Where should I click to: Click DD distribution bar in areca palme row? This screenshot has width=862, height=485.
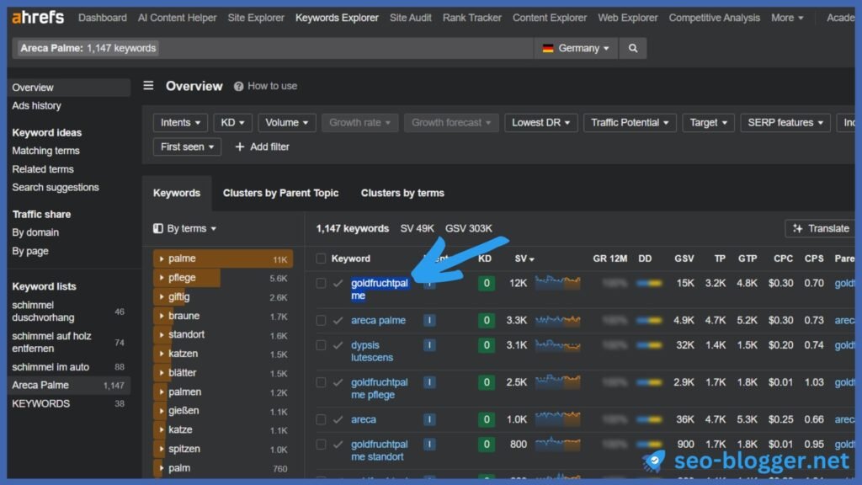(x=649, y=320)
